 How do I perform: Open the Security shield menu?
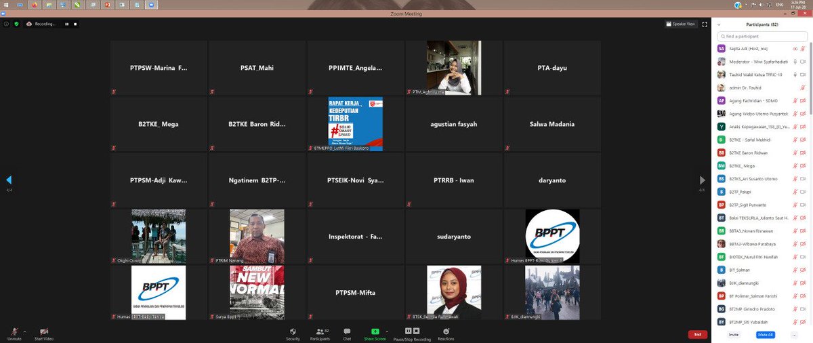[293, 334]
